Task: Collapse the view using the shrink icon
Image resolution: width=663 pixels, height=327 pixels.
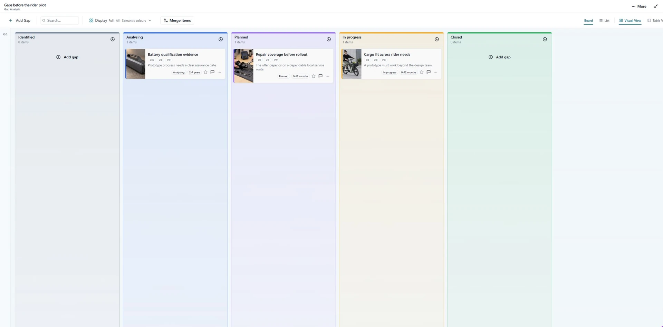Action: pyautogui.click(x=656, y=6)
